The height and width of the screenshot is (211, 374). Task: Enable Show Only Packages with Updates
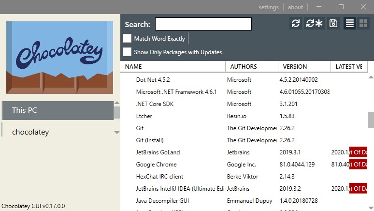127,52
